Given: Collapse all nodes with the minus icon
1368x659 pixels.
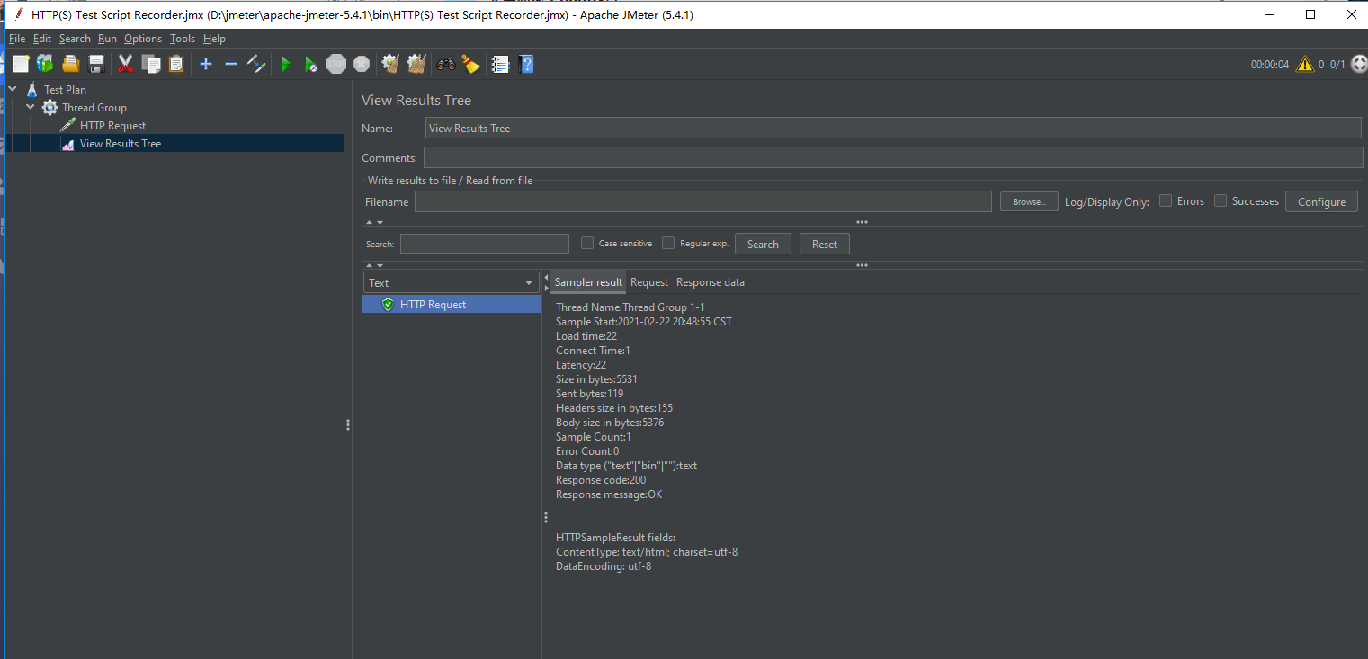Looking at the screenshot, I should (x=231, y=64).
